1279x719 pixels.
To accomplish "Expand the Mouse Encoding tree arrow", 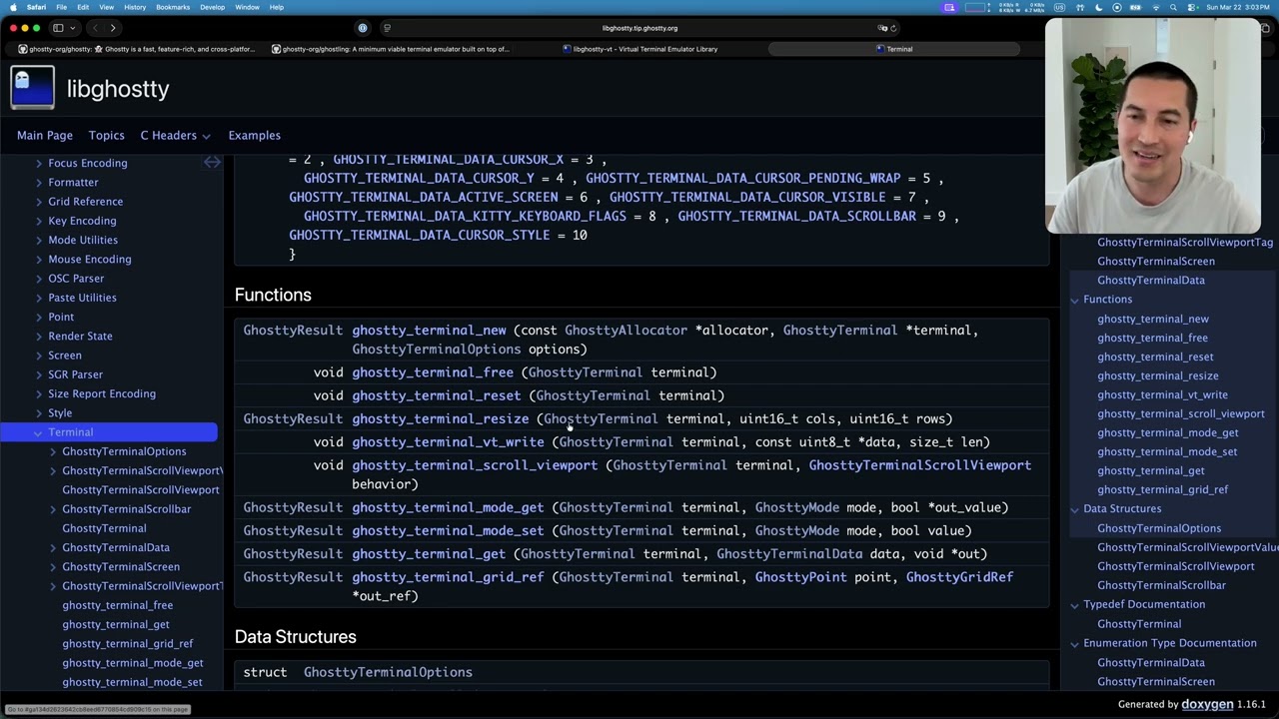I will coord(39,260).
